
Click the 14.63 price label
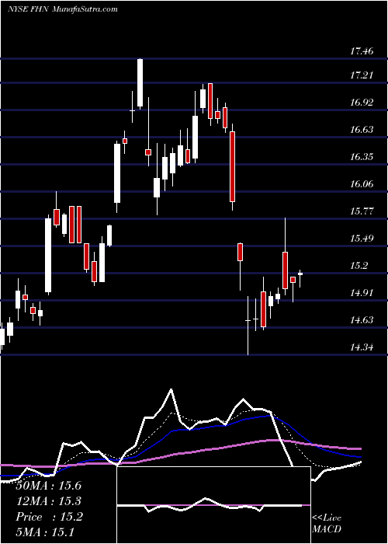[x=362, y=320]
